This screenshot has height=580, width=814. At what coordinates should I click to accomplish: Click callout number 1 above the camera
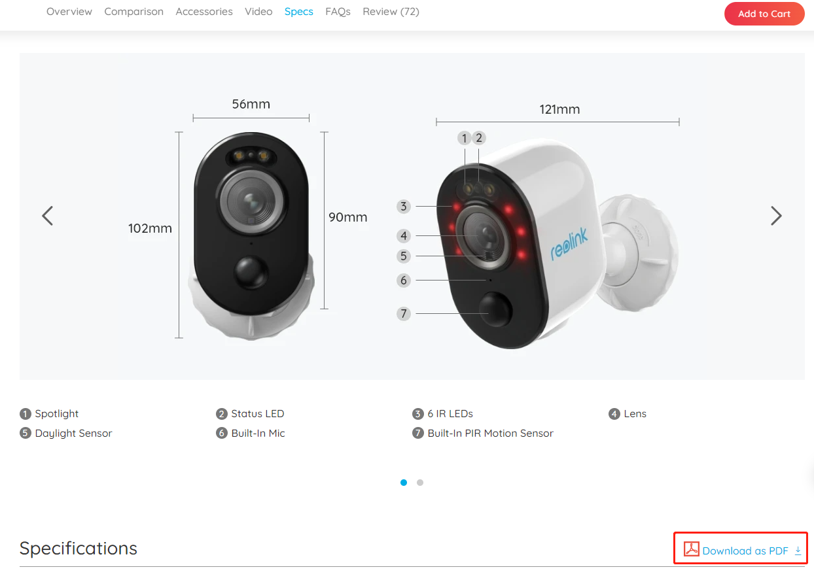click(465, 138)
